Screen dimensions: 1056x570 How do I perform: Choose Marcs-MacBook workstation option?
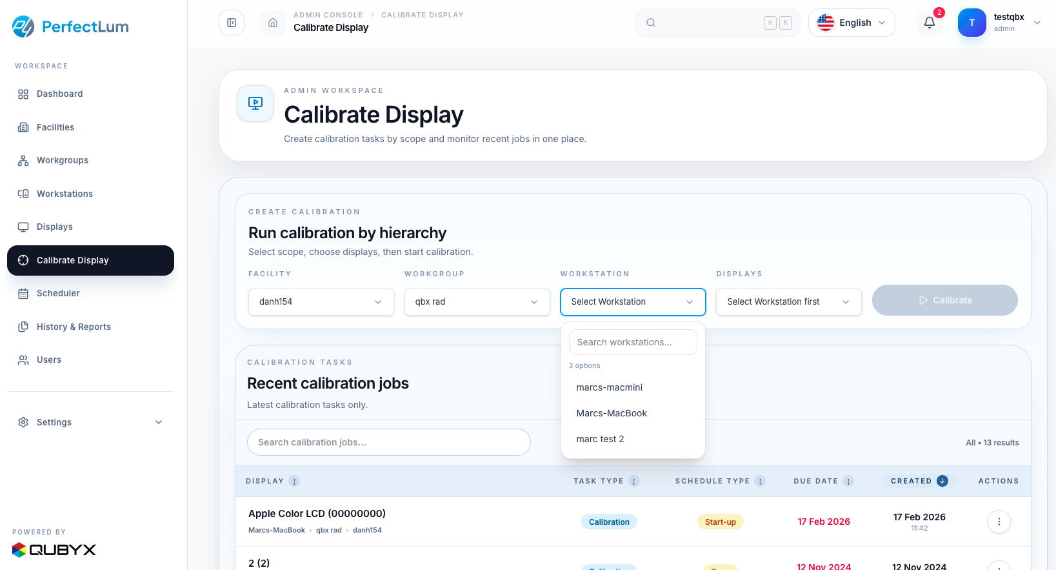point(612,413)
